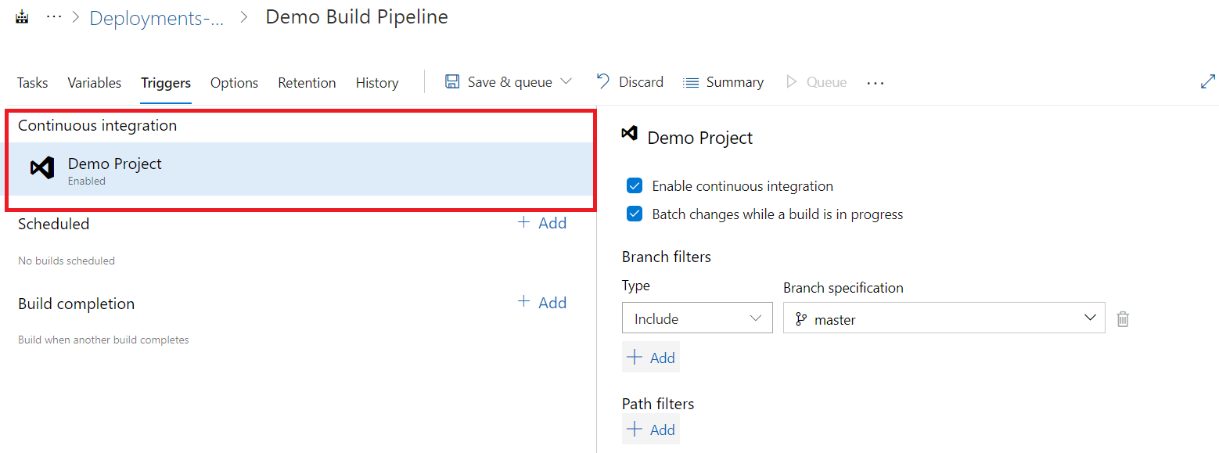
Task: Click the Save & queue floppy disk icon
Action: click(452, 81)
